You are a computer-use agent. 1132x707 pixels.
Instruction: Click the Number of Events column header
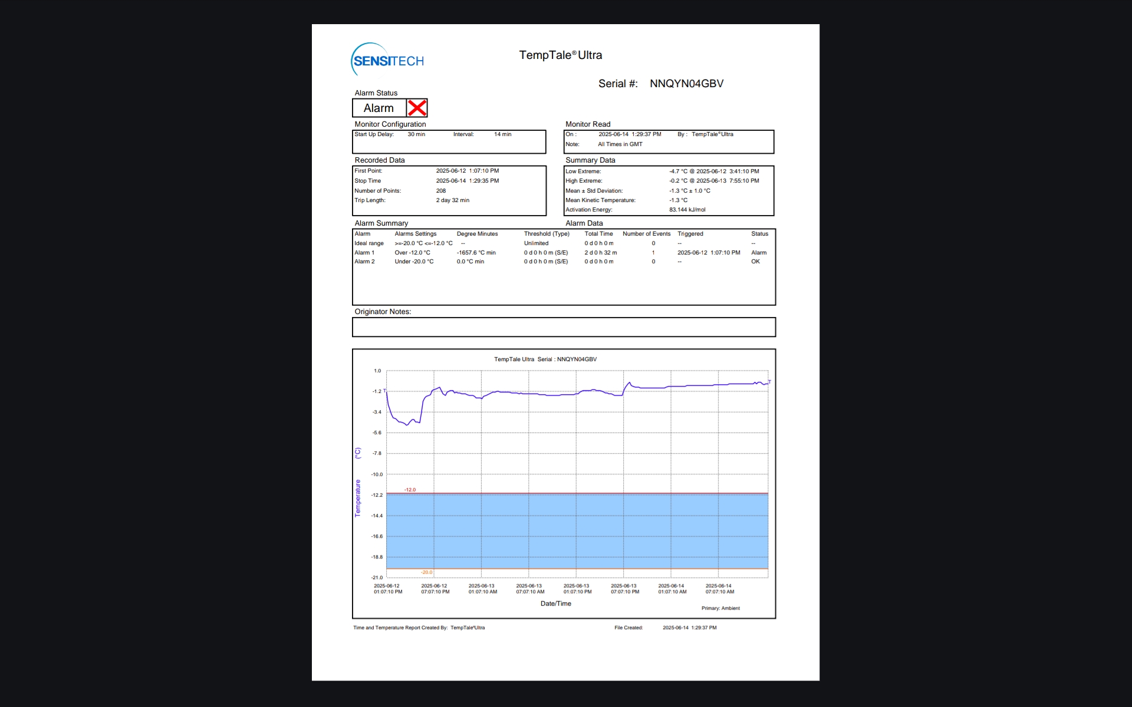[x=647, y=234]
